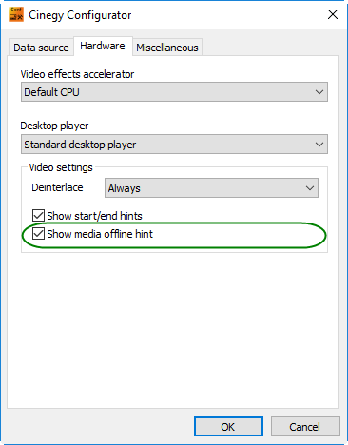
Task: Expand the Deinterlace dropdown showing Always
Action: (211, 188)
